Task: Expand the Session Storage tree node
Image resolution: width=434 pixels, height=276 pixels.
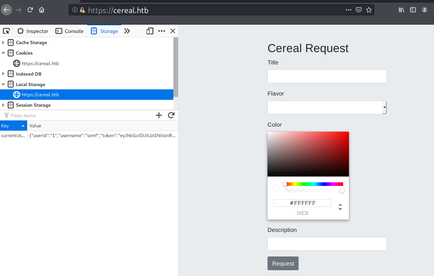Action: [x=3, y=105]
